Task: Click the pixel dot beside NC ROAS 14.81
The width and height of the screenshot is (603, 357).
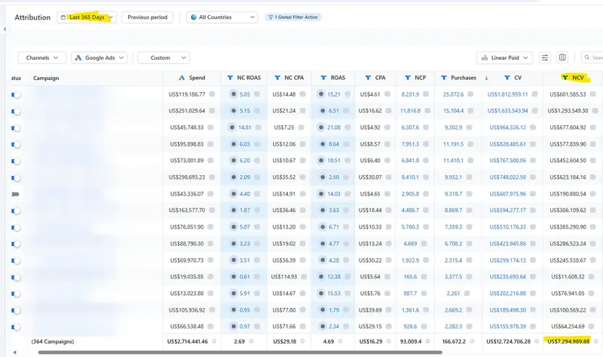Action: point(231,128)
